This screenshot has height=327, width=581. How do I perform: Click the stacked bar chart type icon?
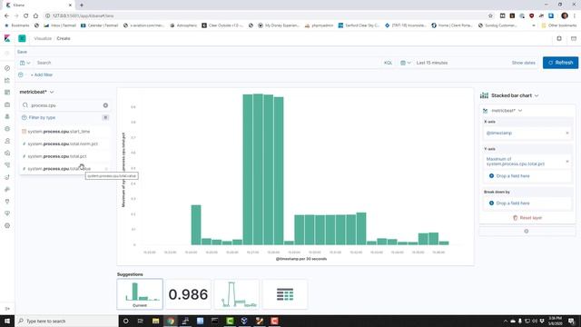pos(484,95)
